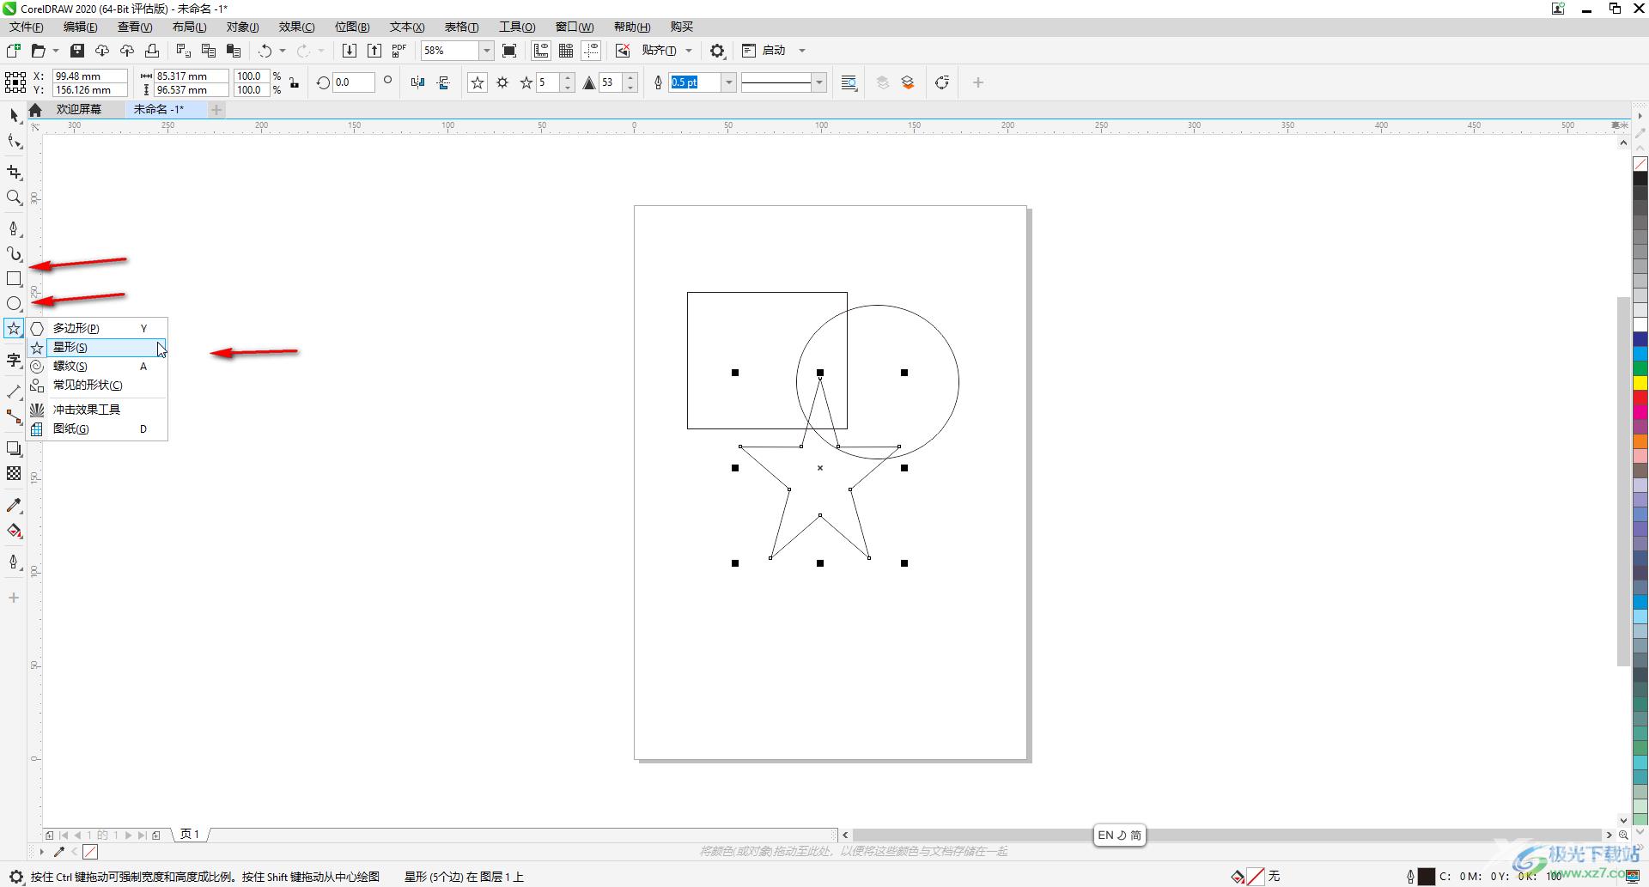The image size is (1649, 887).
Task: Select the Pick tool in toolbox
Action: (x=14, y=115)
